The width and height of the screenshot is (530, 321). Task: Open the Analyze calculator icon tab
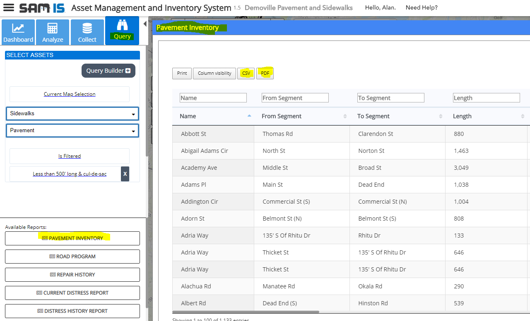click(53, 32)
